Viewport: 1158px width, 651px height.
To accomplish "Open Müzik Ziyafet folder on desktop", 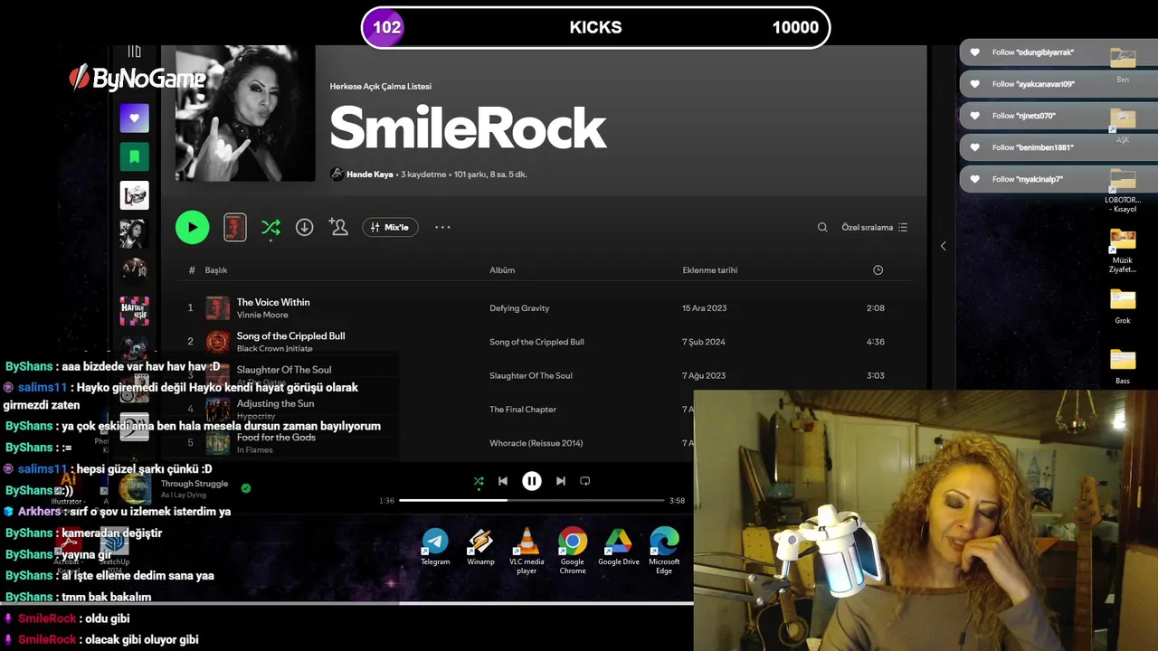I will click(x=1123, y=250).
